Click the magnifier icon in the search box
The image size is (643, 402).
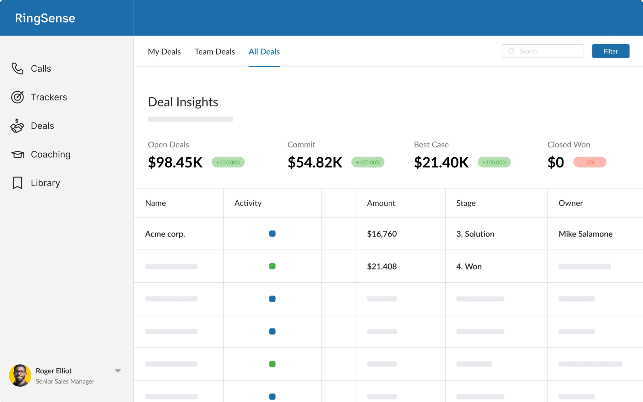click(x=511, y=51)
